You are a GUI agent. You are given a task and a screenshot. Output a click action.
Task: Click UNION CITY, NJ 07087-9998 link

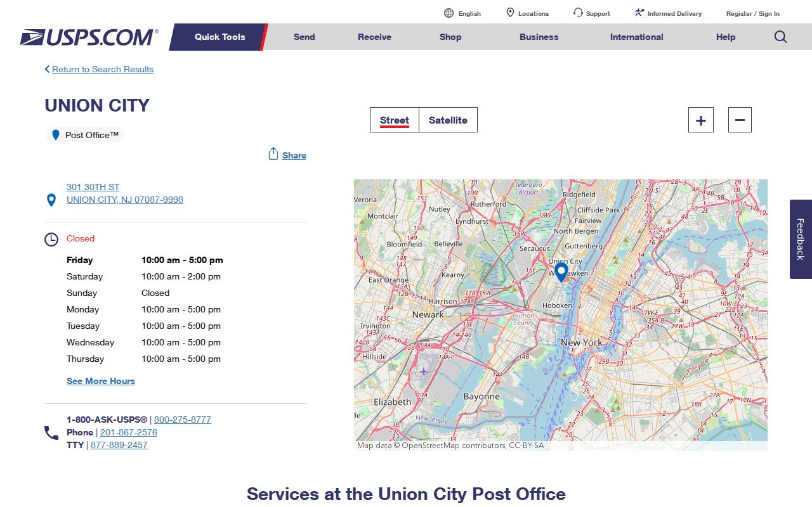(125, 200)
